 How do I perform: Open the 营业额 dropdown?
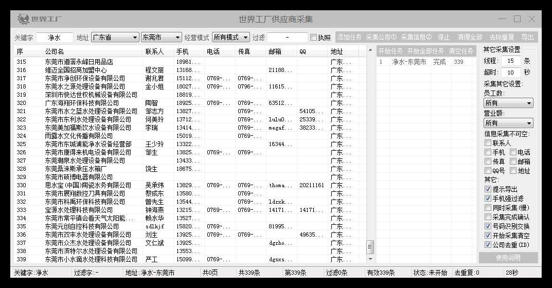(508, 123)
